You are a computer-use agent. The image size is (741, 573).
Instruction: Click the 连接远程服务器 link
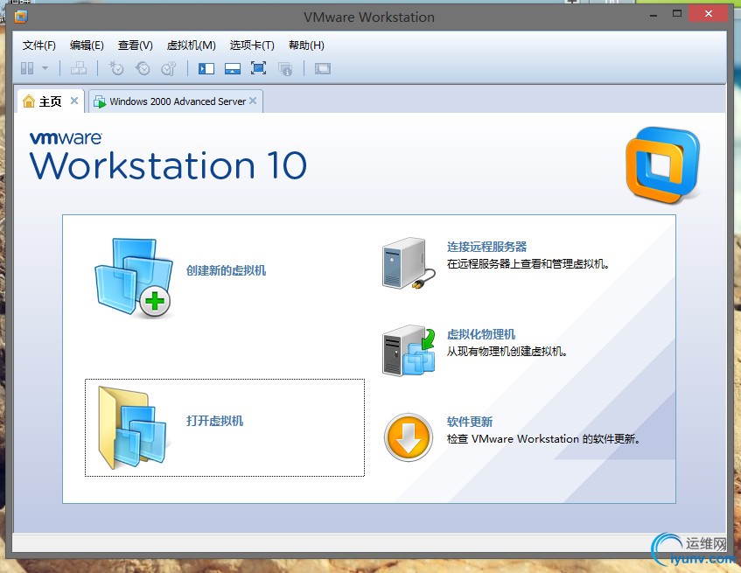click(486, 247)
